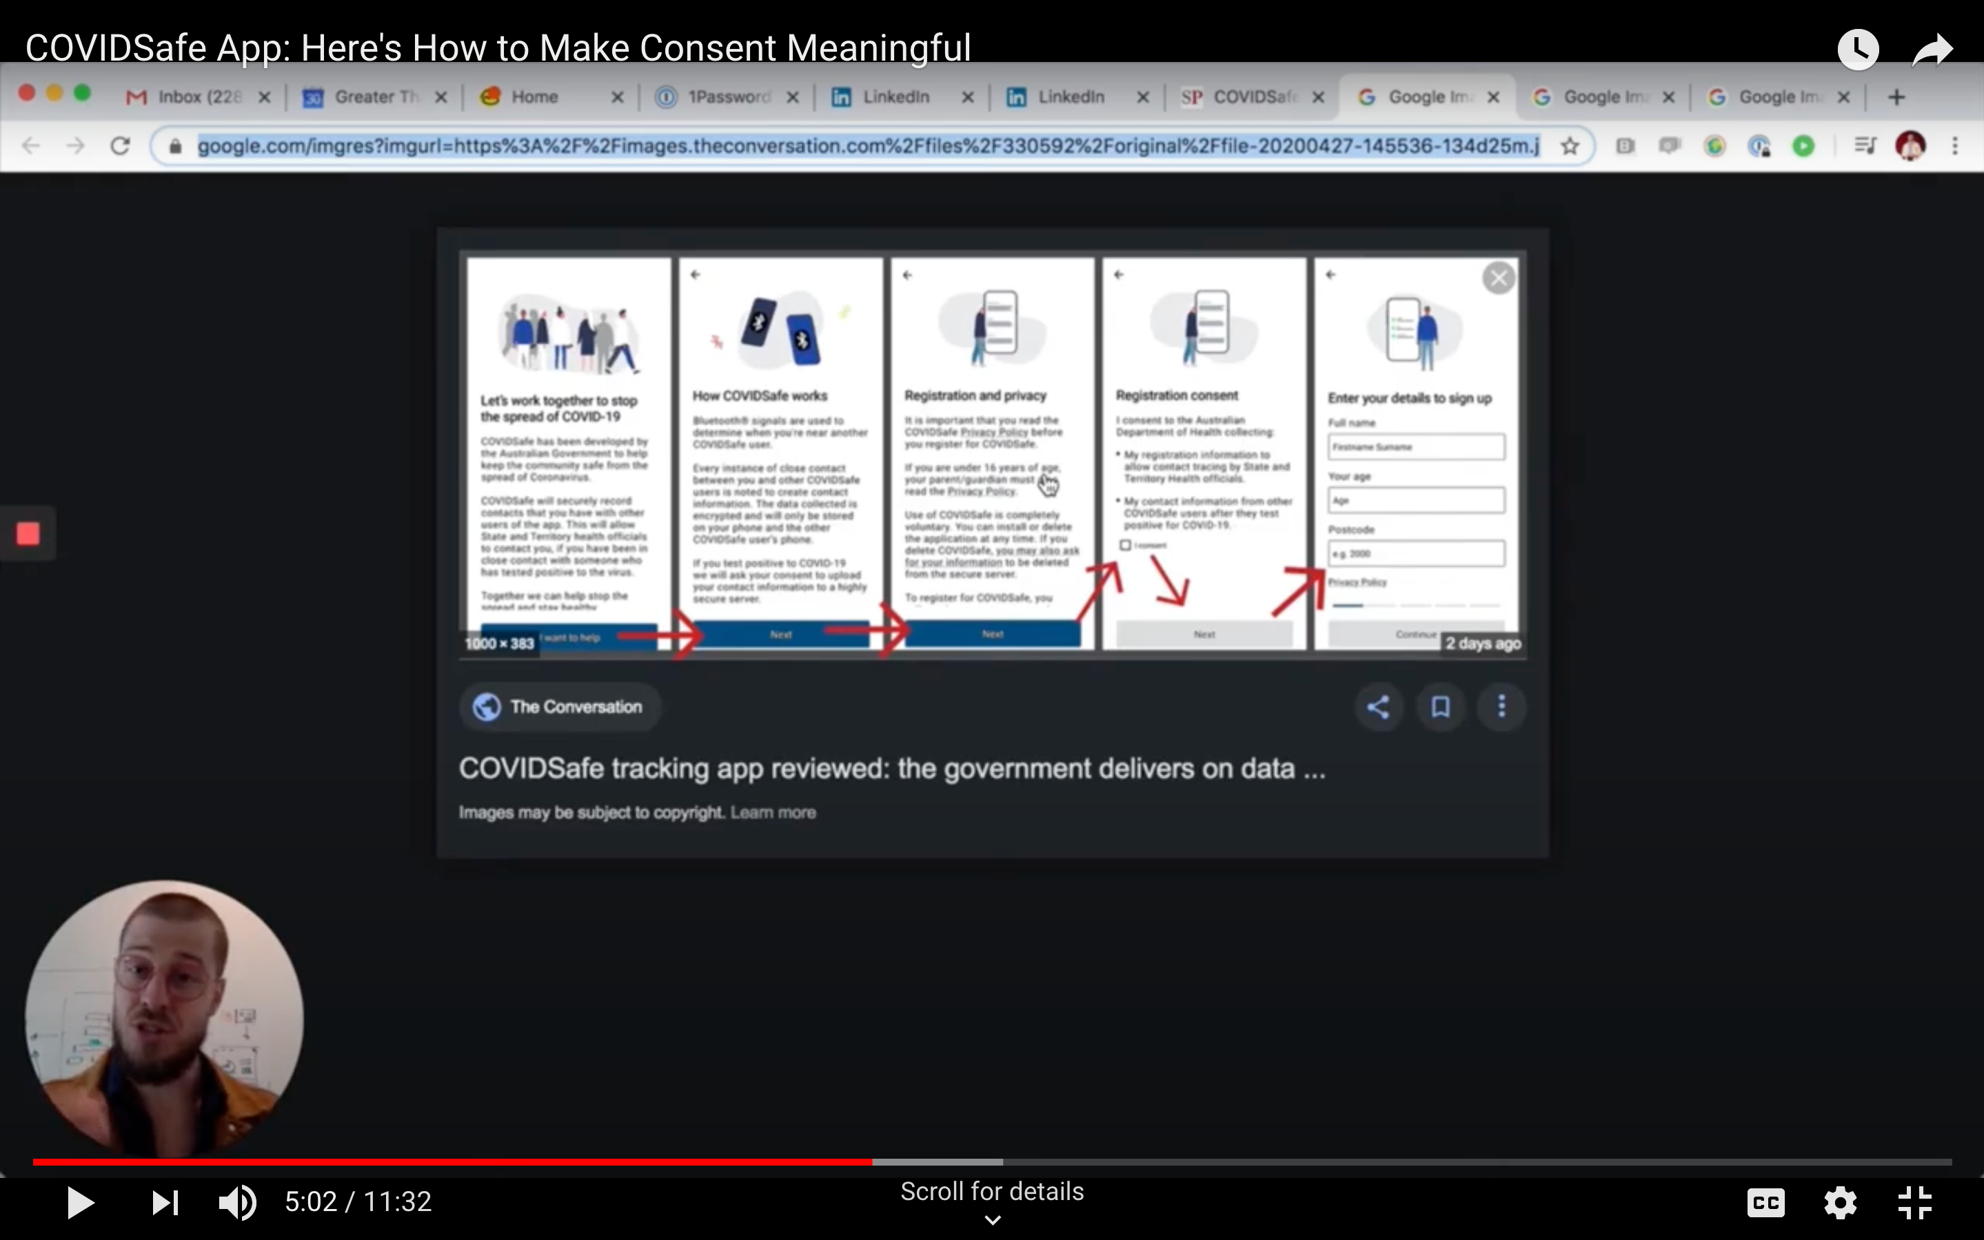Click the red recording stop button

point(28,534)
